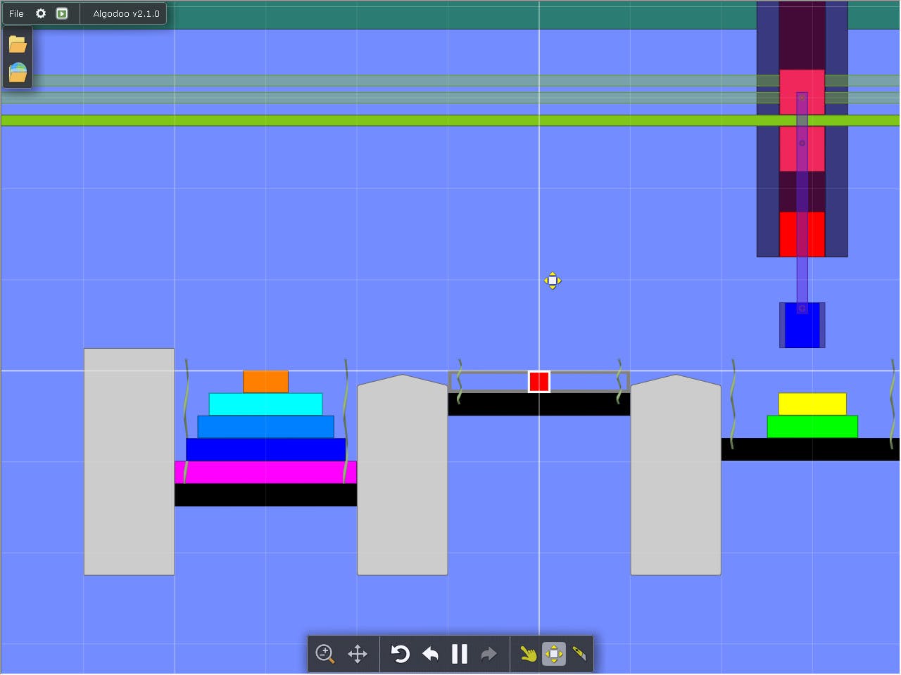Undo the last action
The width and height of the screenshot is (901, 675).
point(430,654)
